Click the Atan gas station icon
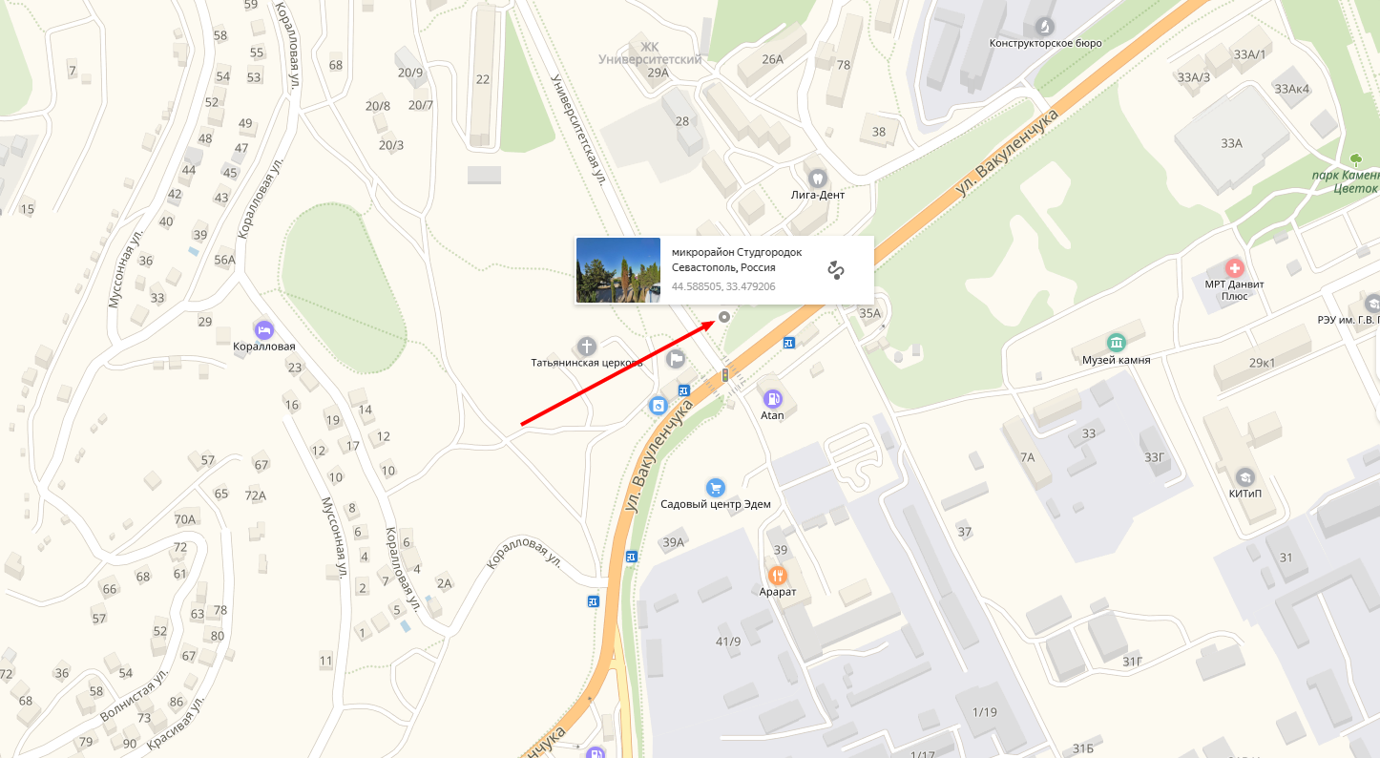Viewport: 1380px width, 758px height. 772,397
